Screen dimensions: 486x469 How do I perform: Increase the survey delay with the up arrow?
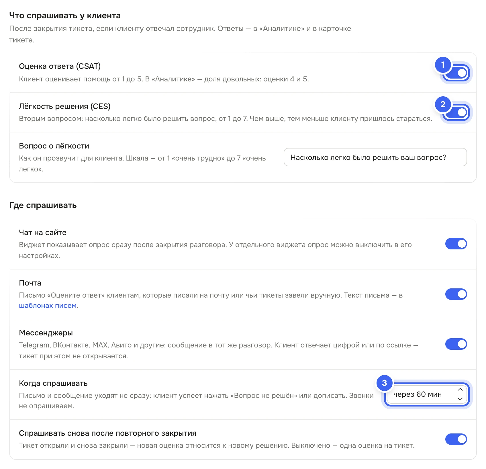click(x=460, y=390)
